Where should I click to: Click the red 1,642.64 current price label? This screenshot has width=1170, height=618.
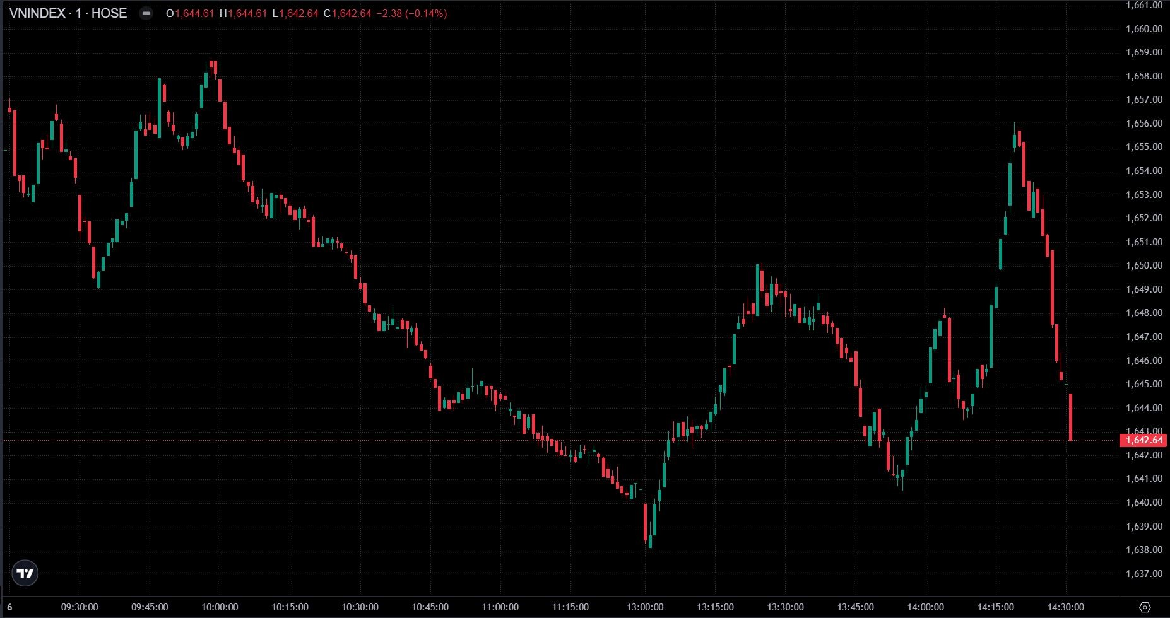[x=1143, y=440]
